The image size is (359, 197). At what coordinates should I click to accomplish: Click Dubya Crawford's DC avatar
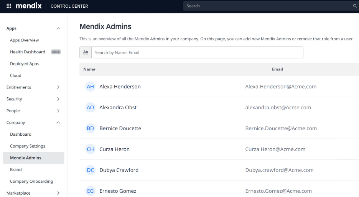[x=90, y=170]
